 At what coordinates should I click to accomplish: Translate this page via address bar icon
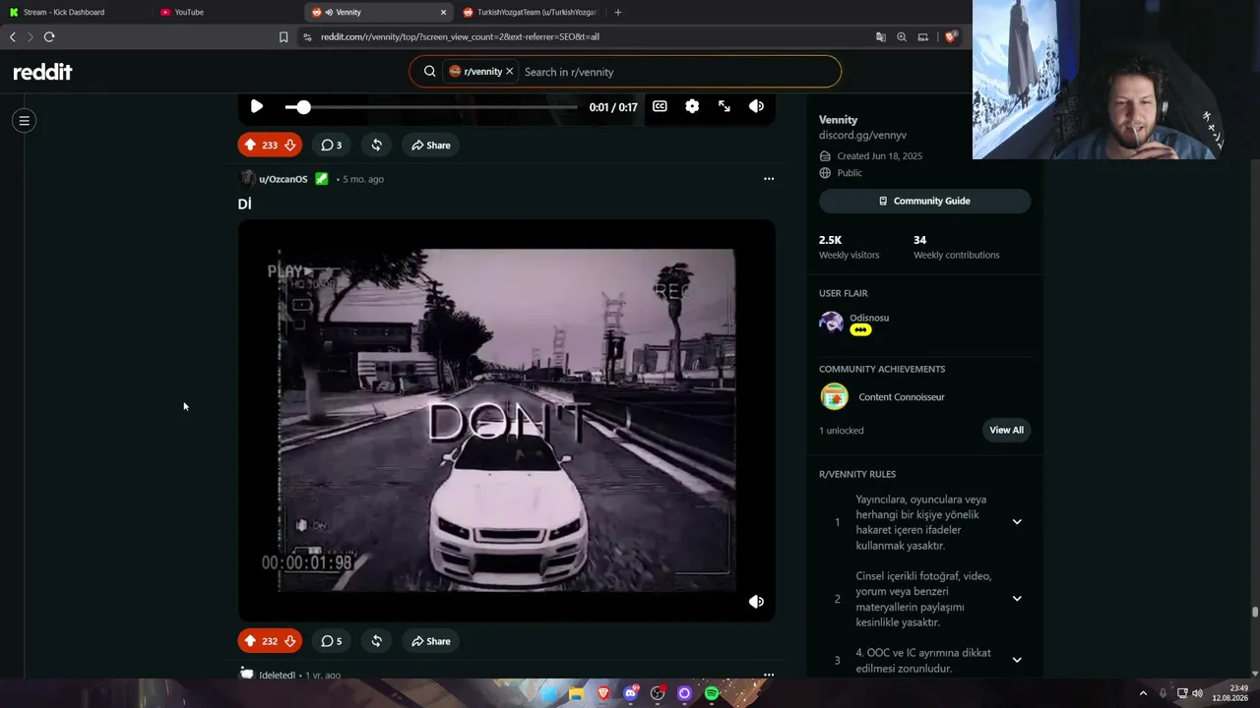880,36
